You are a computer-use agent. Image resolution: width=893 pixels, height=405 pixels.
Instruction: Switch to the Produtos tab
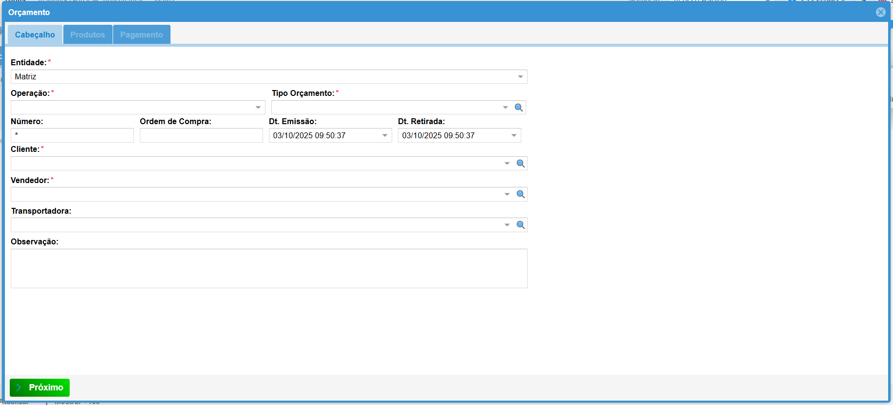88,35
